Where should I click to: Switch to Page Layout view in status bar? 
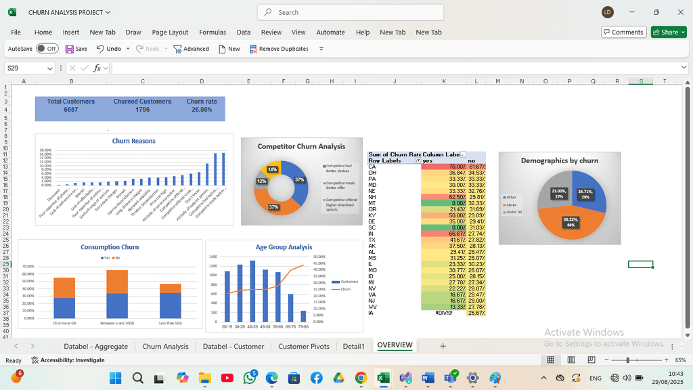571,360
